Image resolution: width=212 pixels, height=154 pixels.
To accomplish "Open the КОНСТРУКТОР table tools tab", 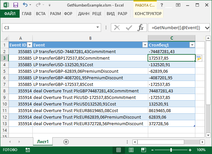I will [x=148, y=13].
